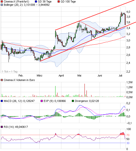
Task: Click the 'April' month axis label
Action: (61, 75)
